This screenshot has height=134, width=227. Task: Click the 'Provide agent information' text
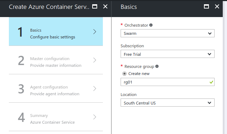point(55,94)
